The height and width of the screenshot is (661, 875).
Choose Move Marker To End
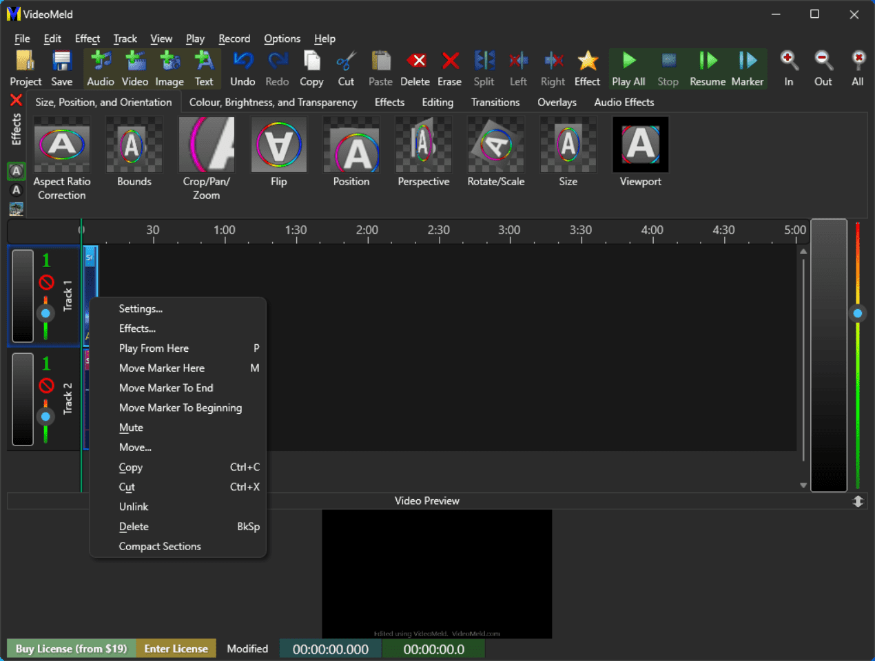pos(178,388)
